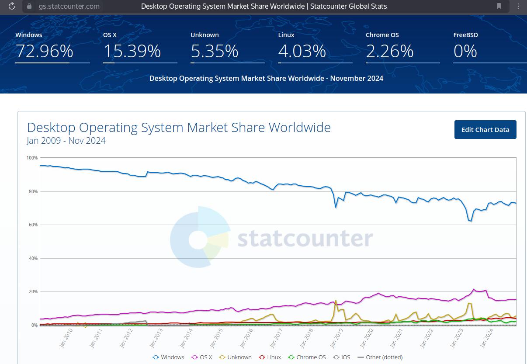Toggle Chrome OS legend item

[x=307, y=357]
